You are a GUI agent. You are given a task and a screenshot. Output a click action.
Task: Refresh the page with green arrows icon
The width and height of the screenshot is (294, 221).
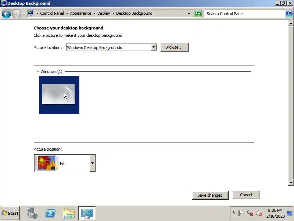click(x=198, y=14)
